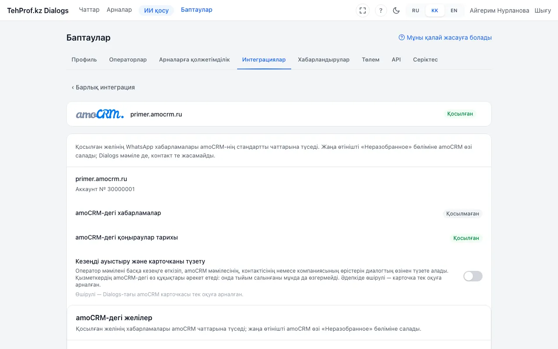
Task: Switch to dark mode moon icon
Action: click(396, 10)
